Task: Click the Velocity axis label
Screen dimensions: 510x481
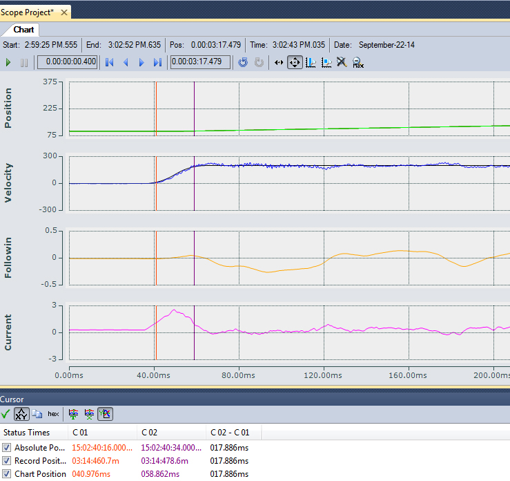Action: [8, 183]
